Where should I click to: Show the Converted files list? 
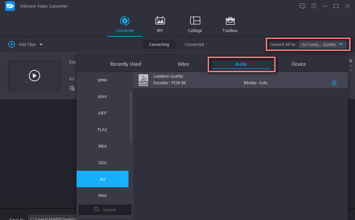194,45
